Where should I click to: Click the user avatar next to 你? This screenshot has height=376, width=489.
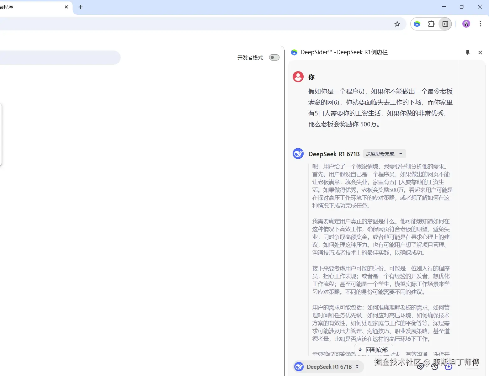pyautogui.click(x=298, y=77)
